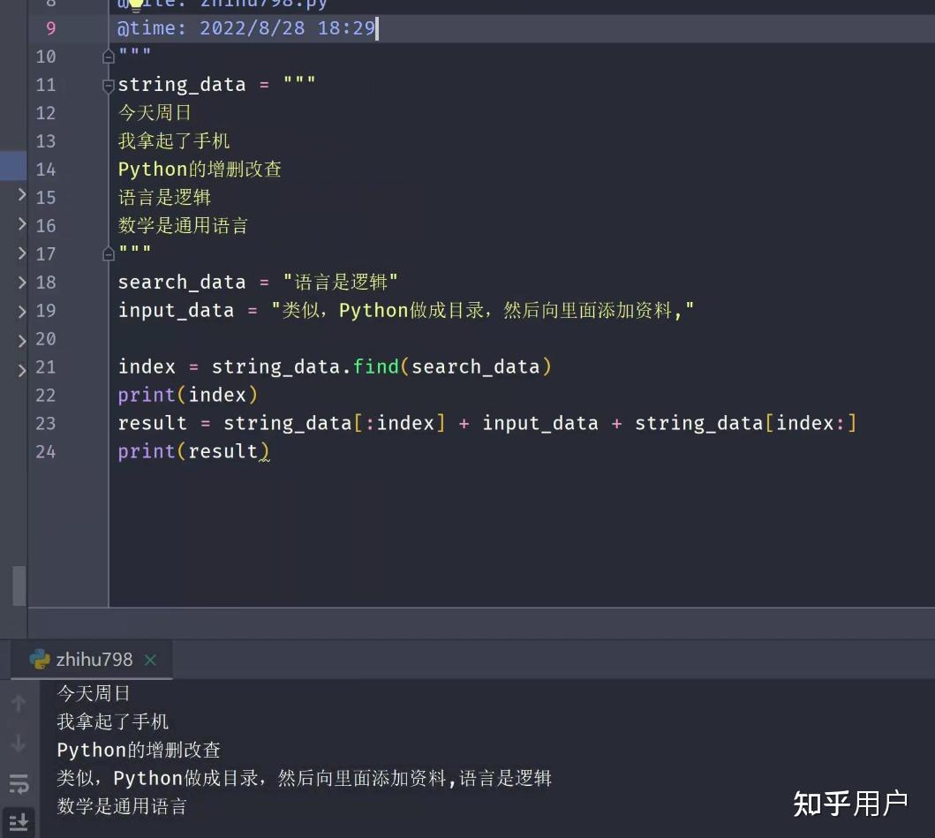This screenshot has width=935, height=838.
Task: Select the up arrow icon in the console toolbar
Action: click(x=18, y=704)
